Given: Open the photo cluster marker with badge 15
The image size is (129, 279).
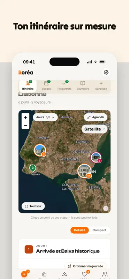Looking at the screenshot, I should pyautogui.click(x=84, y=171).
